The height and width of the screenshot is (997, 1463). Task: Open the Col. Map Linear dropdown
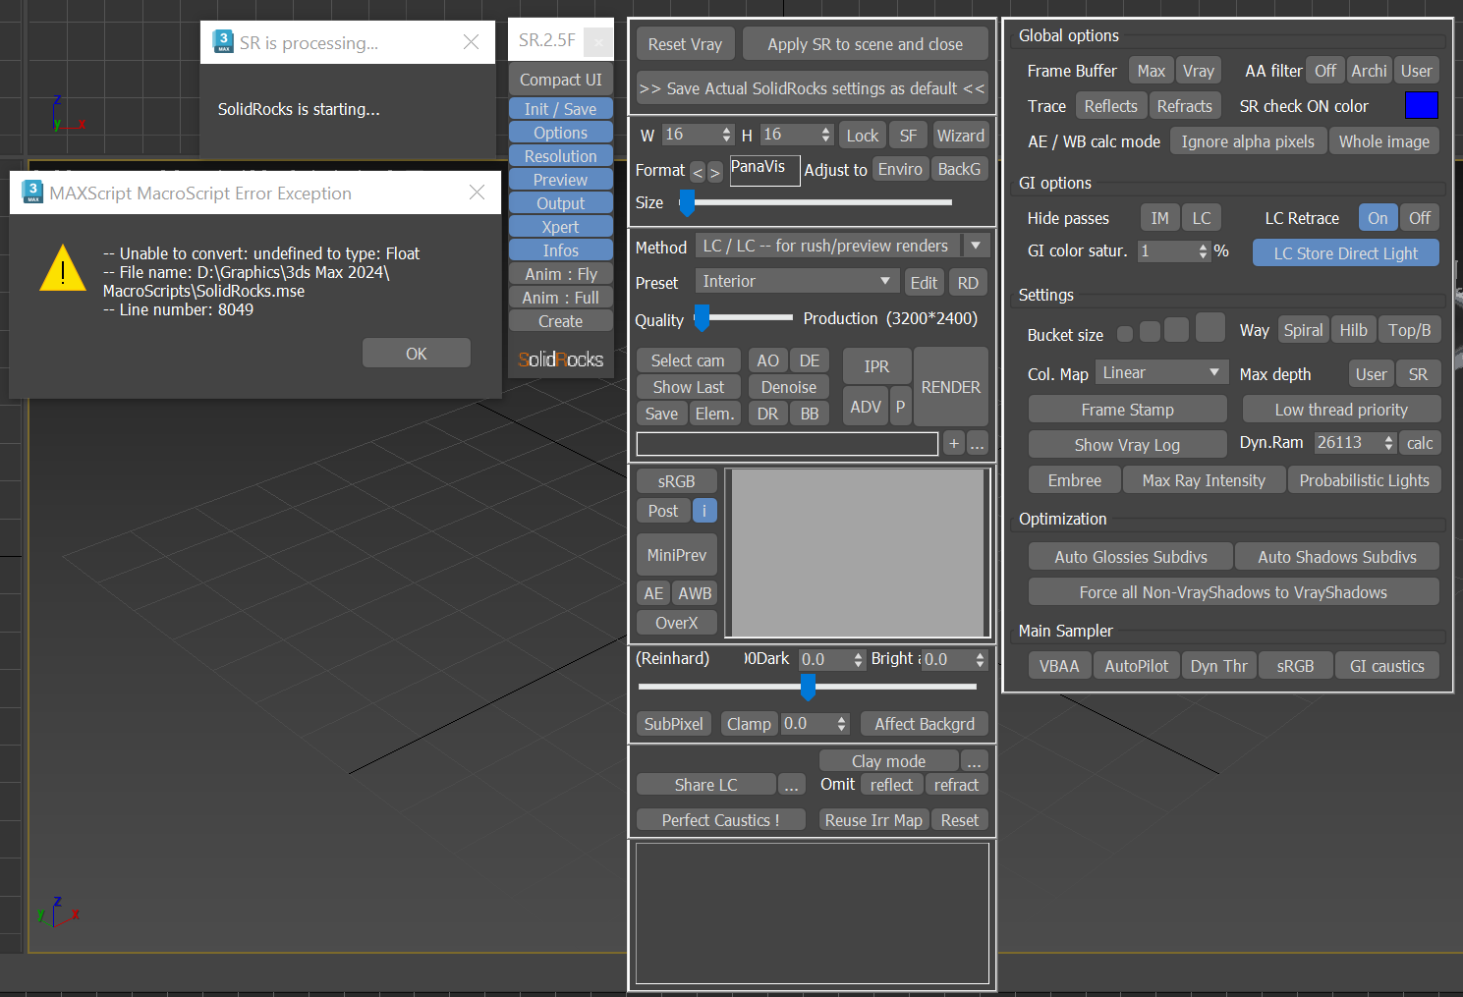click(x=1162, y=372)
